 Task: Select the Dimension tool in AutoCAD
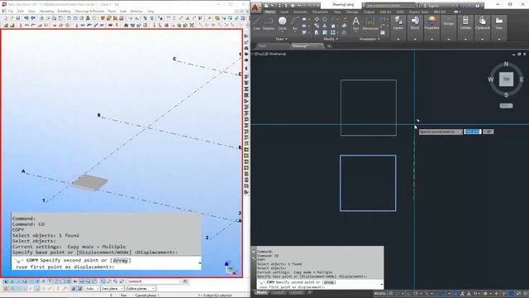click(370, 24)
